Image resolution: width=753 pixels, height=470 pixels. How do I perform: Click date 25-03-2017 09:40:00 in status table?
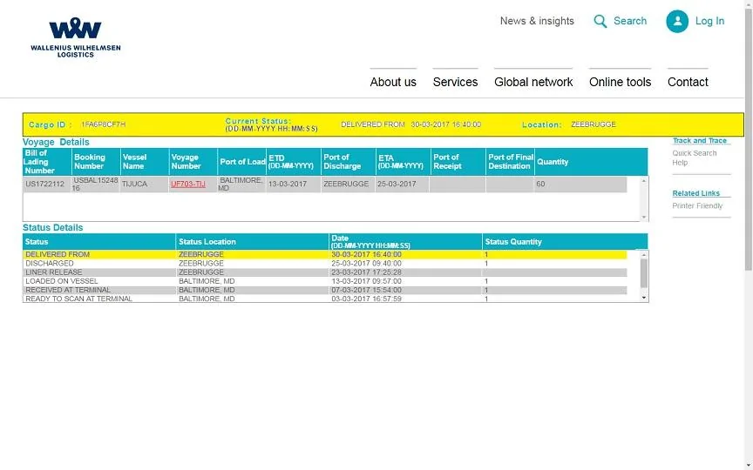366,264
